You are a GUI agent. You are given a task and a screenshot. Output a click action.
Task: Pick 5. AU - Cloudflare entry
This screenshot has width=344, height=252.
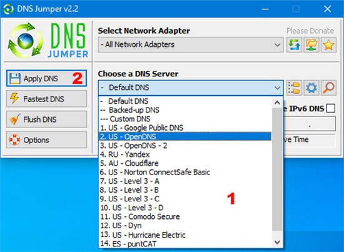185,163
